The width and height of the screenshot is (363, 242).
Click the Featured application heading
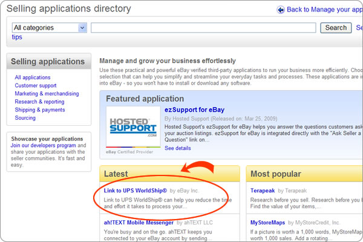[145, 99]
